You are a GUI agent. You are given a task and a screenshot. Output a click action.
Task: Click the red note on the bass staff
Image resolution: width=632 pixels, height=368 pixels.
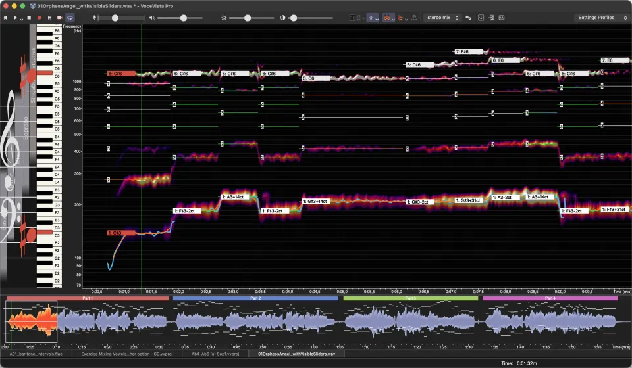[x=31, y=235]
